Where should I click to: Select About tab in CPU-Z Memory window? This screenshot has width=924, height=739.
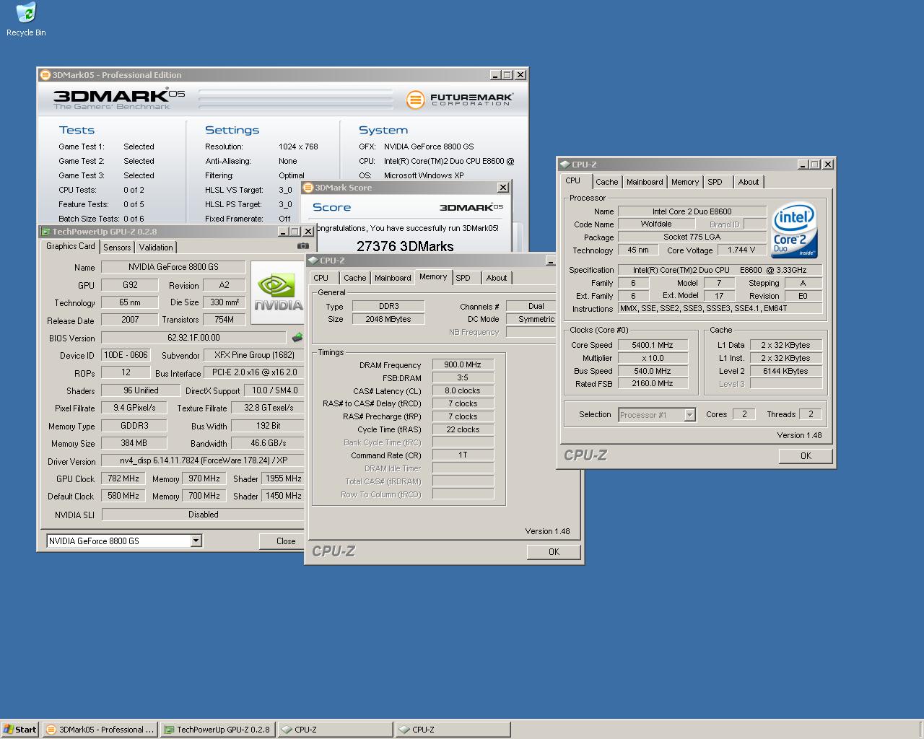coord(496,278)
